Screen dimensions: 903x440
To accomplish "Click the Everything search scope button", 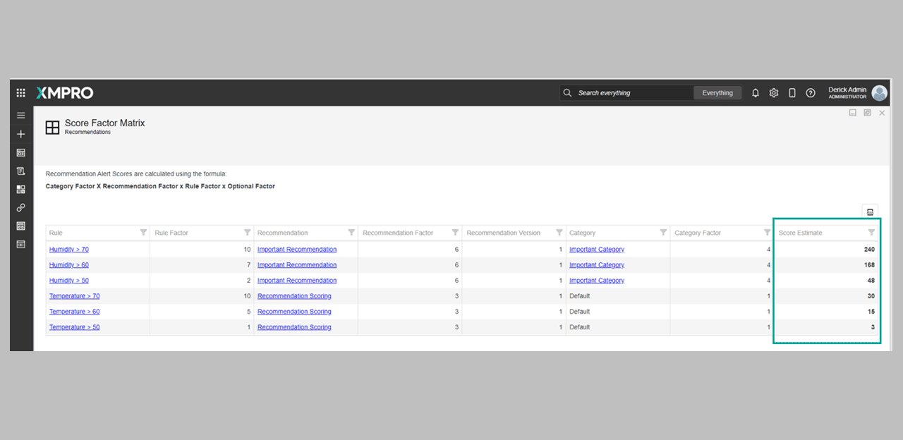I will 717,93.
